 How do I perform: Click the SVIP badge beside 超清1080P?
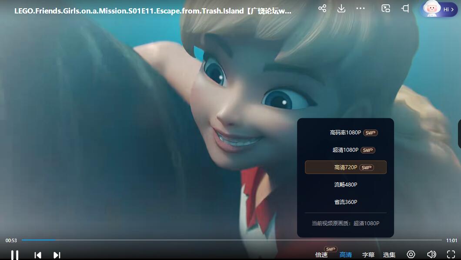tap(368, 150)
